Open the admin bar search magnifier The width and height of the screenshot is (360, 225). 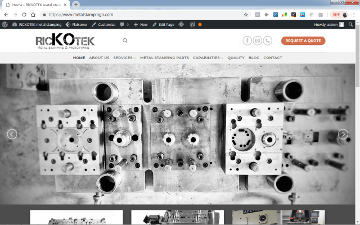pos(350,25)
